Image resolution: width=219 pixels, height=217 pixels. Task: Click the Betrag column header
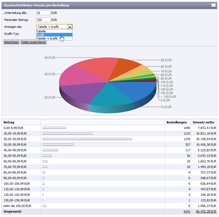pos(9,122)
